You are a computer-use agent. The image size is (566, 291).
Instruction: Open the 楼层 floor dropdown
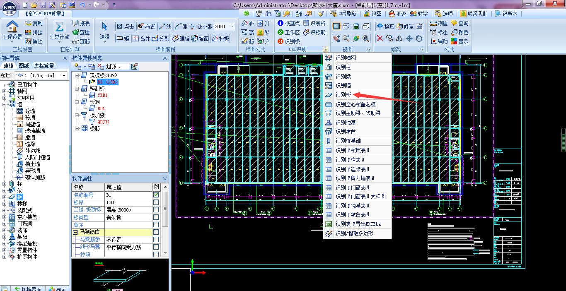click(x=64, y=76)
